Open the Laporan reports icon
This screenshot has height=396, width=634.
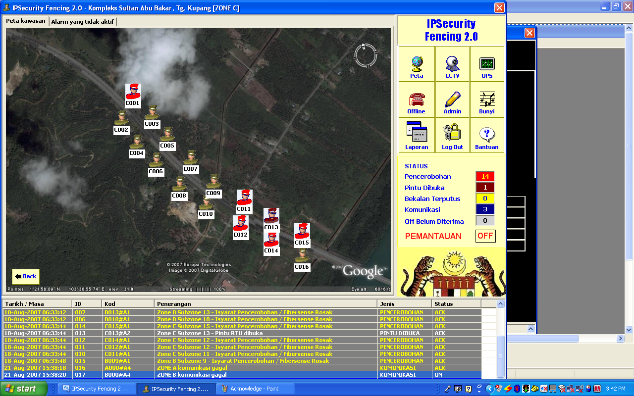(416, 136)
